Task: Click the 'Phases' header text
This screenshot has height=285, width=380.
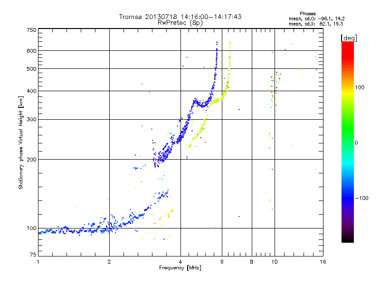Action: (307, 14)
